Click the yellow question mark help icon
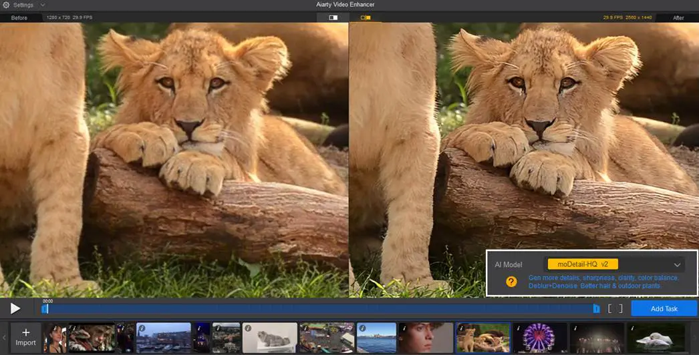699x355 pixels. [x=511, y=282]
